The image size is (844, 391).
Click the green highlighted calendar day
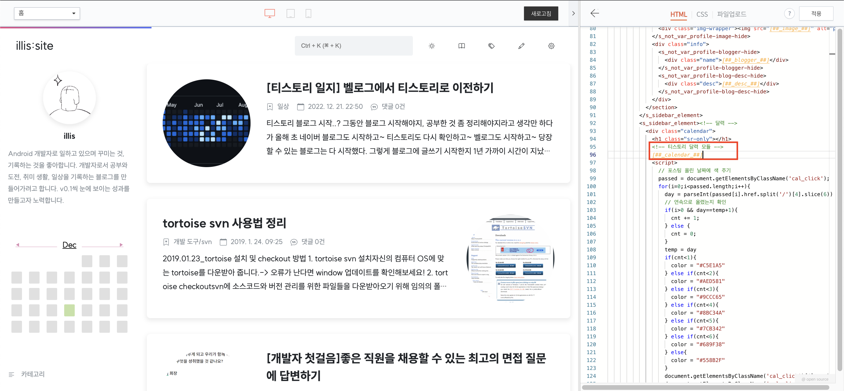point(69,310)
